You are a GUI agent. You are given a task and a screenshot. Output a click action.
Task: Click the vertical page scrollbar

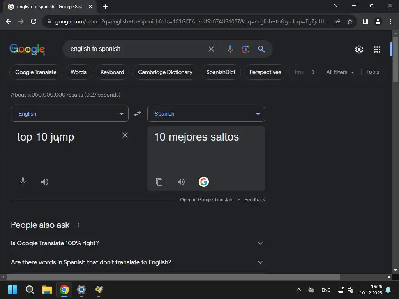pos(395,59)
